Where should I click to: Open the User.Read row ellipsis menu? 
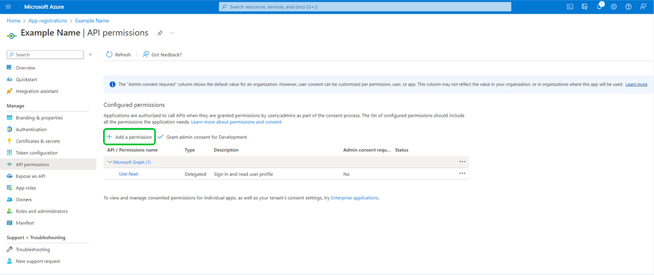coord(462,174)
